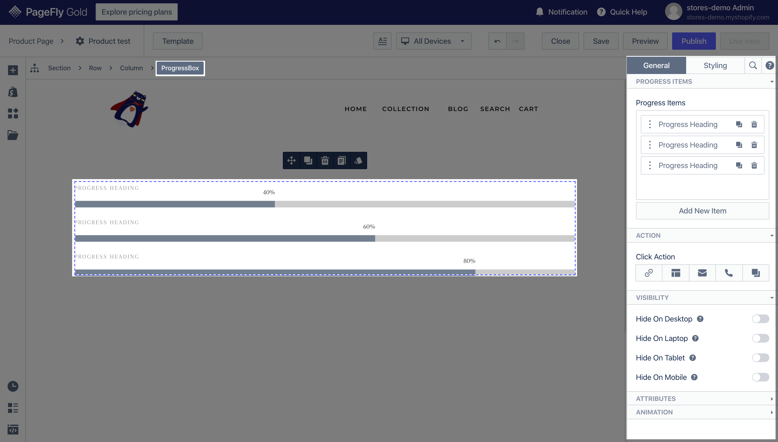The image size is (778, 442).
Task: Click the Preview button
Action: click(645, 41)
